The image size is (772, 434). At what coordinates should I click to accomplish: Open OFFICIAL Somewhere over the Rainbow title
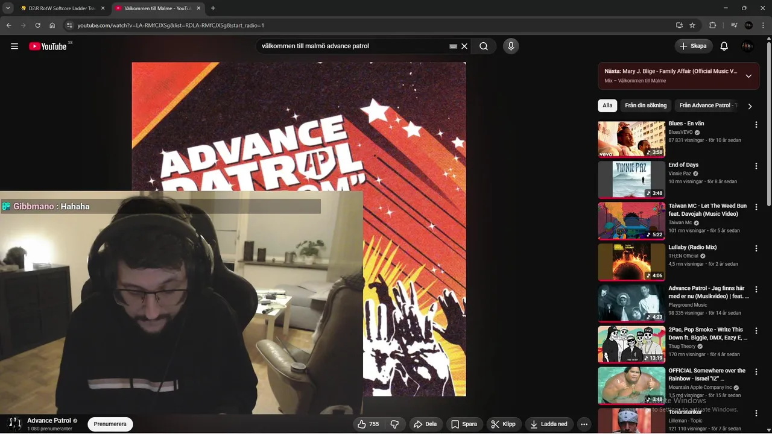pyautogui.click(x=707, y=375)
